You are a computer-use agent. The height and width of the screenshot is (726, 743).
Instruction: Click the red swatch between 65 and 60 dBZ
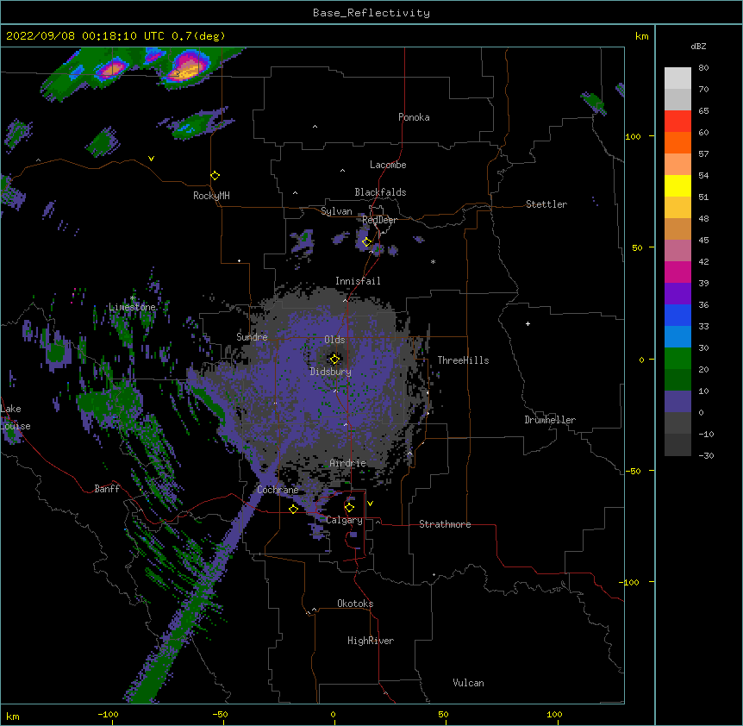click(677, 122)
